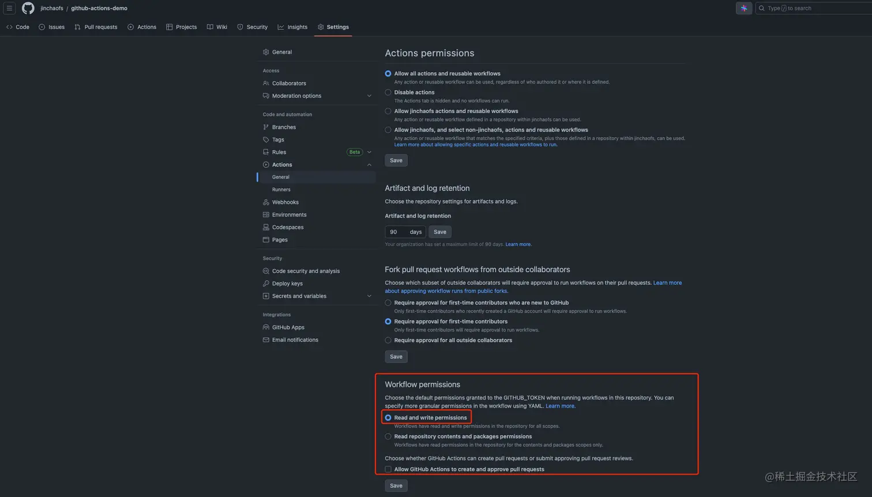Select Read and write permissions
Viewport: 872px width, 497px height.
click(388, 417)
